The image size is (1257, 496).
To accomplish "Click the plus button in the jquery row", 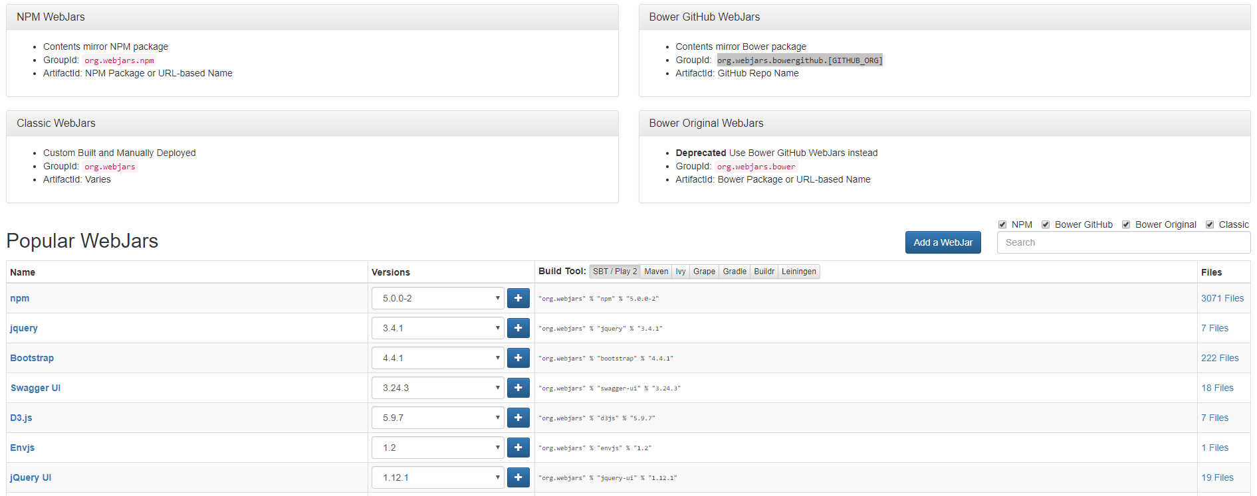I will [x=518, y=328].
